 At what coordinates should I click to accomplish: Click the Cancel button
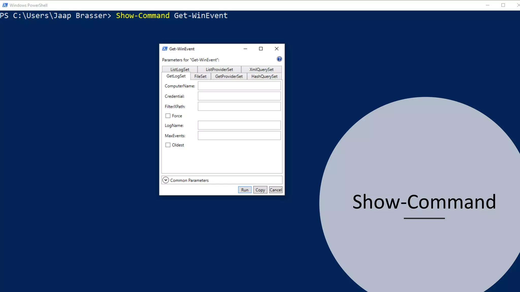pos(276,190)
